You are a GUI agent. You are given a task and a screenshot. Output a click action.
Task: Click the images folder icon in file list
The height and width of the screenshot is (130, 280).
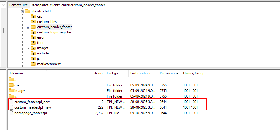pos(11,91)
